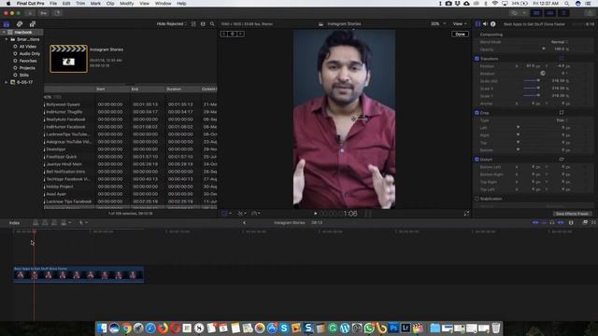The width and height of the screenshot is (598, 336).
Task: Toggle the headphone solo icon in timeline
Action: [x=552, y=222]
